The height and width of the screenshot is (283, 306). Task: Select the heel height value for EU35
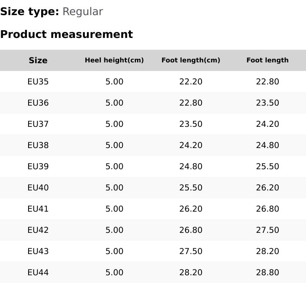[x=114, y=82]
